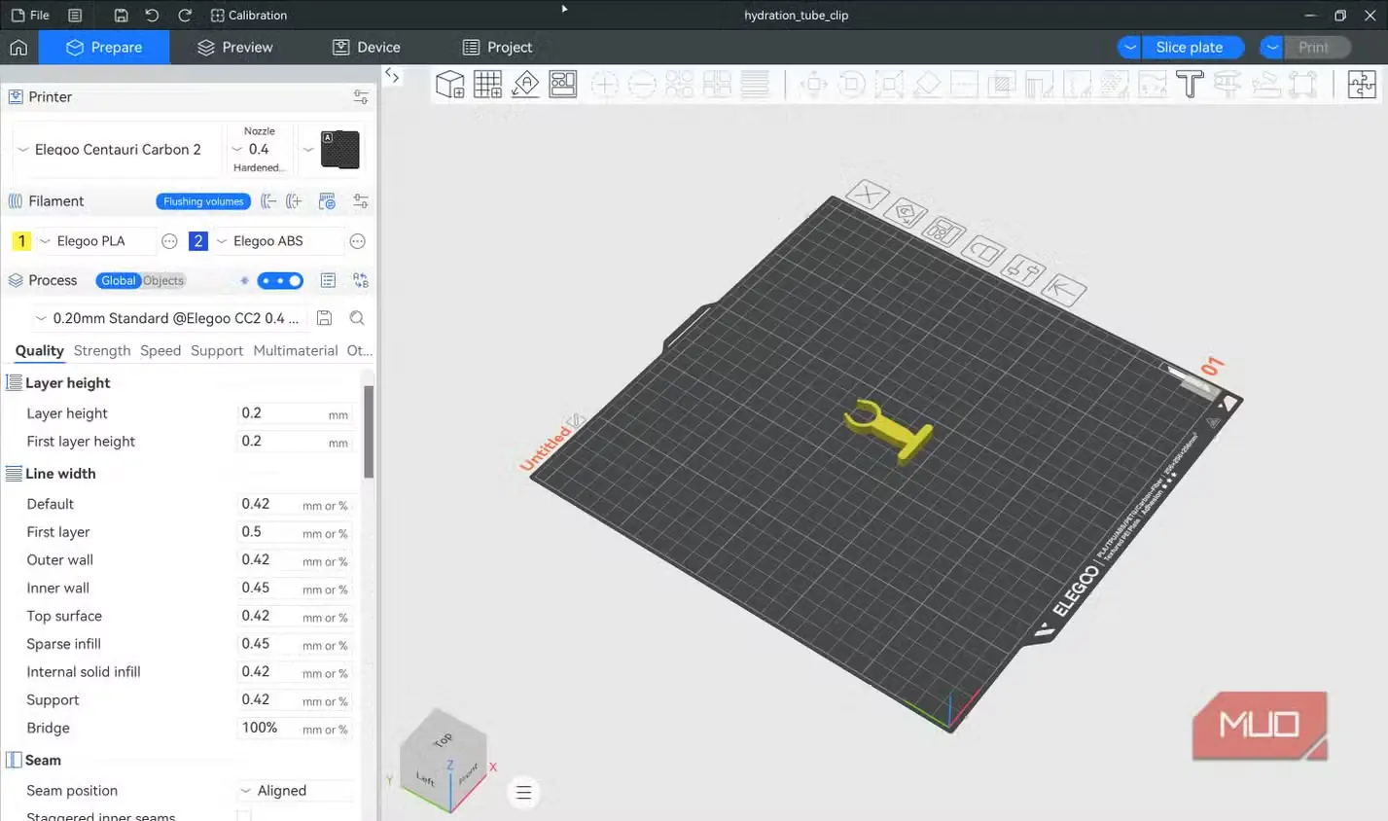Open the Calibration menu
The height and width of the screenshot is (821, 1388).
[248, 16]
